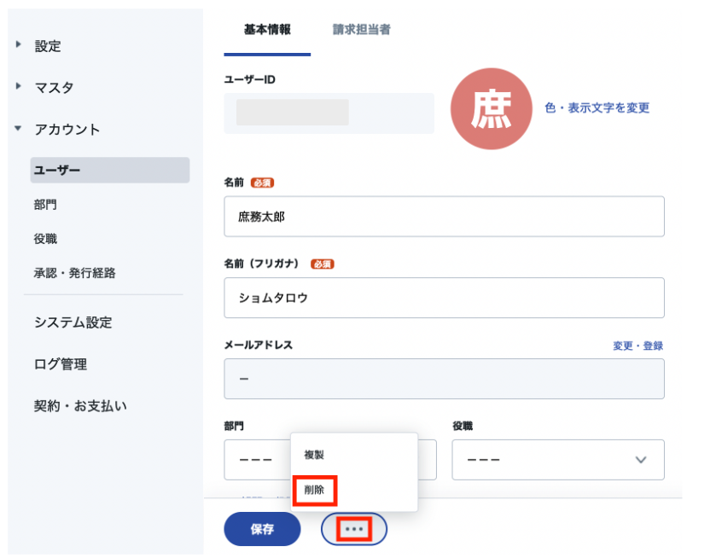Click the three-dots more options button
The height and width of the screenshot is (558, 716).
[x=354, y=529]
